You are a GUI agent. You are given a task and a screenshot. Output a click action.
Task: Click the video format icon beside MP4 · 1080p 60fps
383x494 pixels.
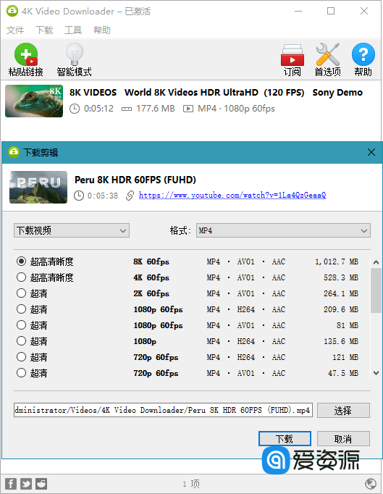[188, 109]
